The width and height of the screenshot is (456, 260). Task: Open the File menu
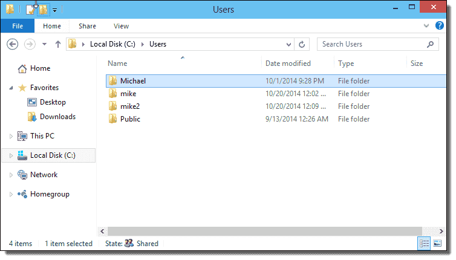coord(18,26)
